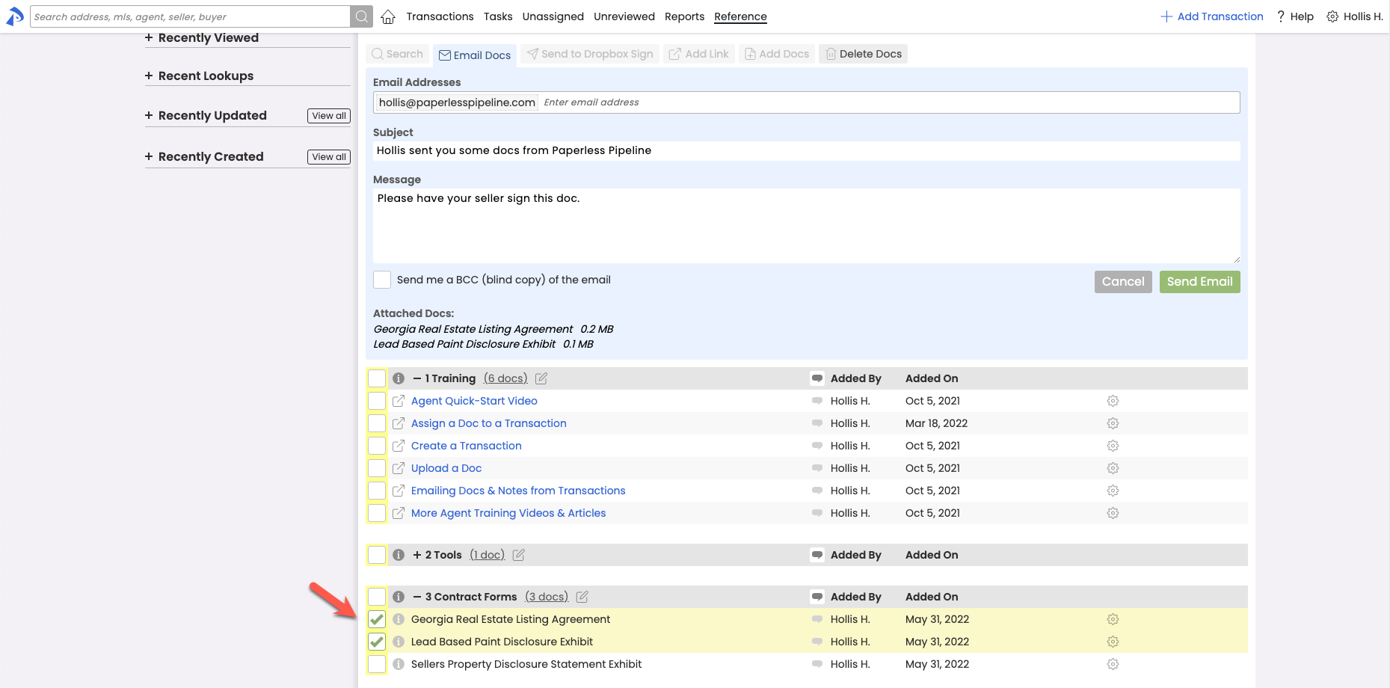Expand the 2 Tools category
The image size is (1390, 688).
pyautogui.click(x=417, y=555)
